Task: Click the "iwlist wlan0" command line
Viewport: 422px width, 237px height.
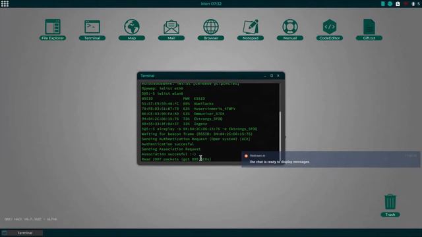Action: (x=162, y=93)
